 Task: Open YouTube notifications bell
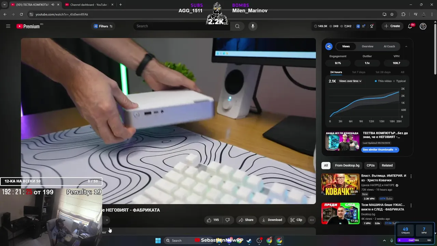click(410, 26)
